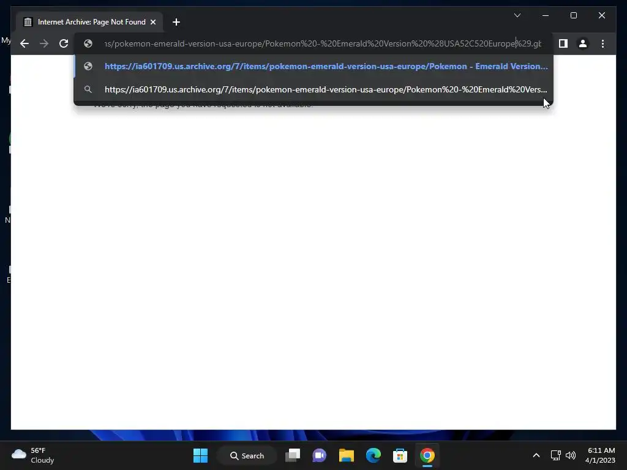Click the Google Chrome taskbar icon
This screenshot has height=470, width=627.
point(427,455)
